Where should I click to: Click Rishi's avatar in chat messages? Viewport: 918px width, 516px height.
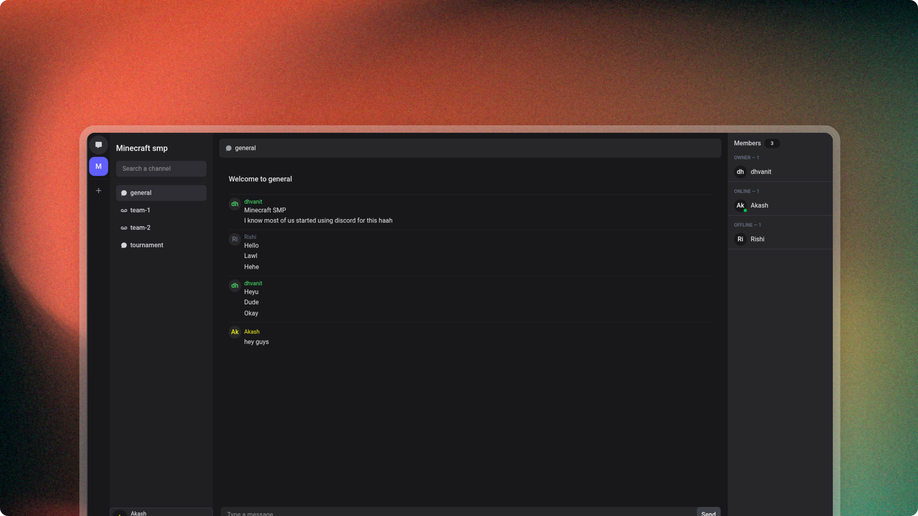(235, 239)
